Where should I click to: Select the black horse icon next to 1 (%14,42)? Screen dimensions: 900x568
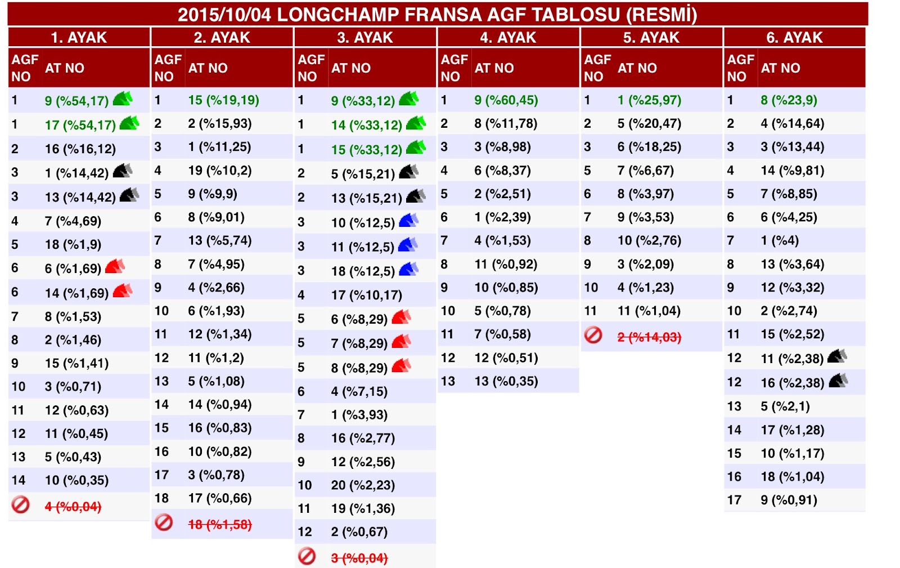[x=123, y=171]
